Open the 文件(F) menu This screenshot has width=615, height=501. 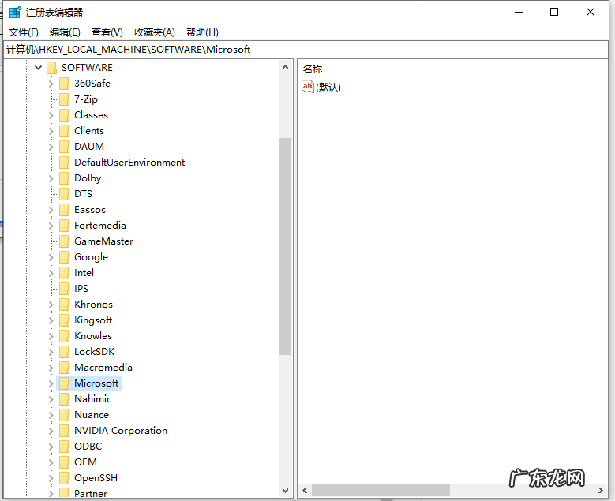tap(24, 32)
